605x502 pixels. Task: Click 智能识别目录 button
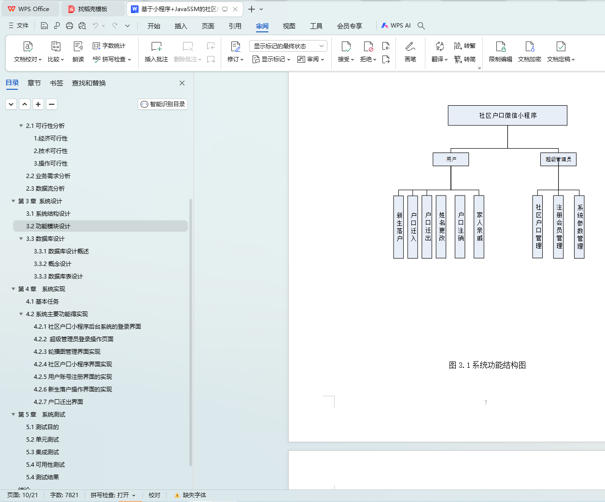163,104
